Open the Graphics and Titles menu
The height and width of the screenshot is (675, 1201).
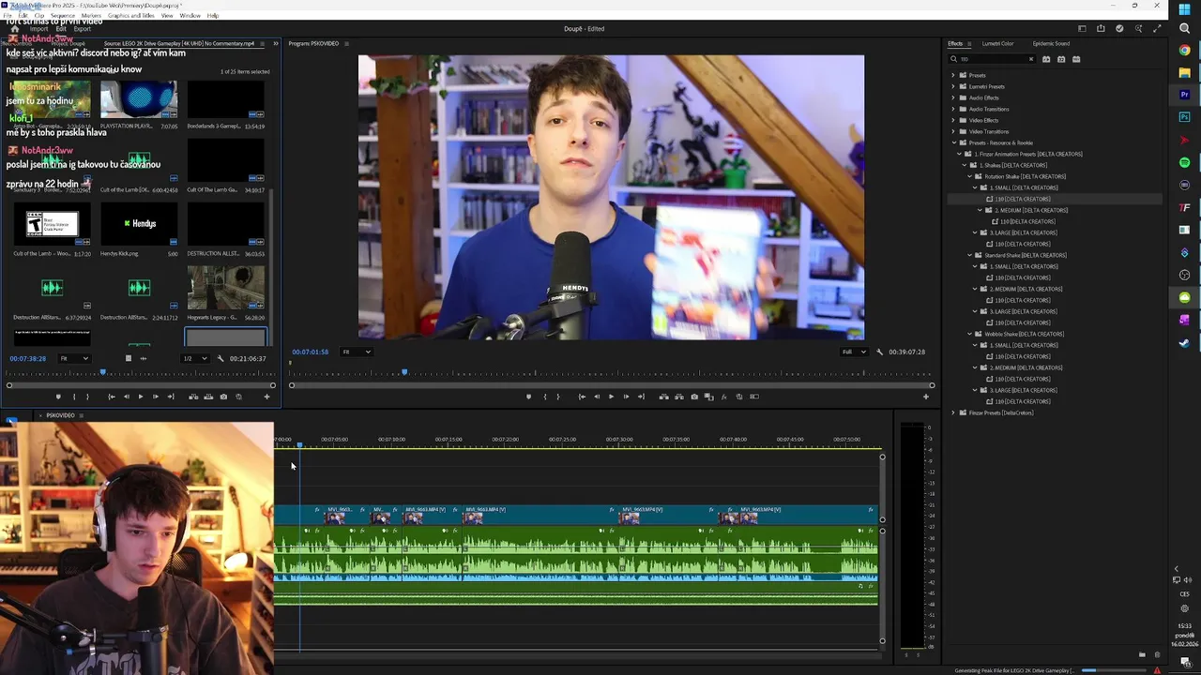click(x=131, y=16)
